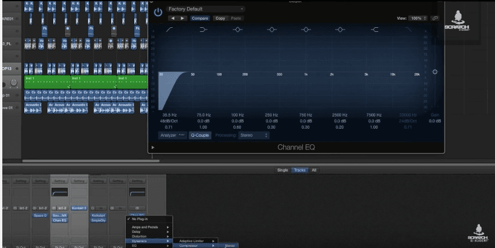Switch mixer view to Single
Viewport: 495px width, 248px height.
[283, 170]
